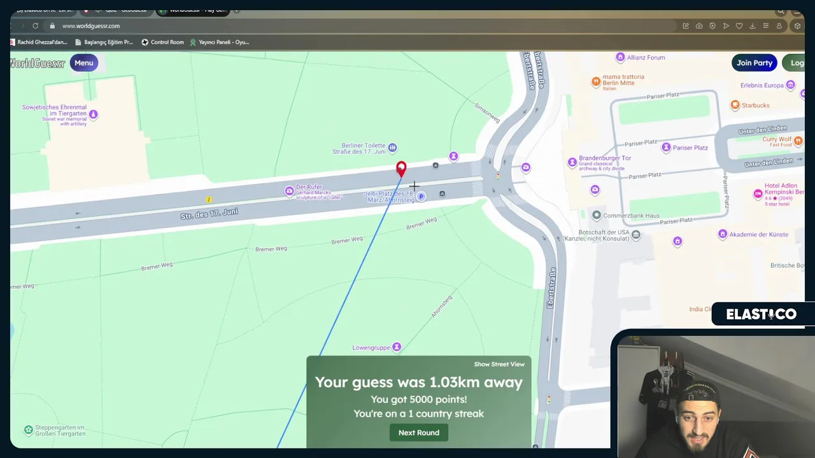Click the site lock icon in address bar
Image resolution: width=815 pixels, height=458 pixels.
(x=53, y=26)
